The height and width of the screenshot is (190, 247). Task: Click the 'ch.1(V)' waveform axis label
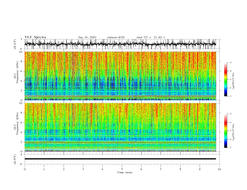pos(15,44)
